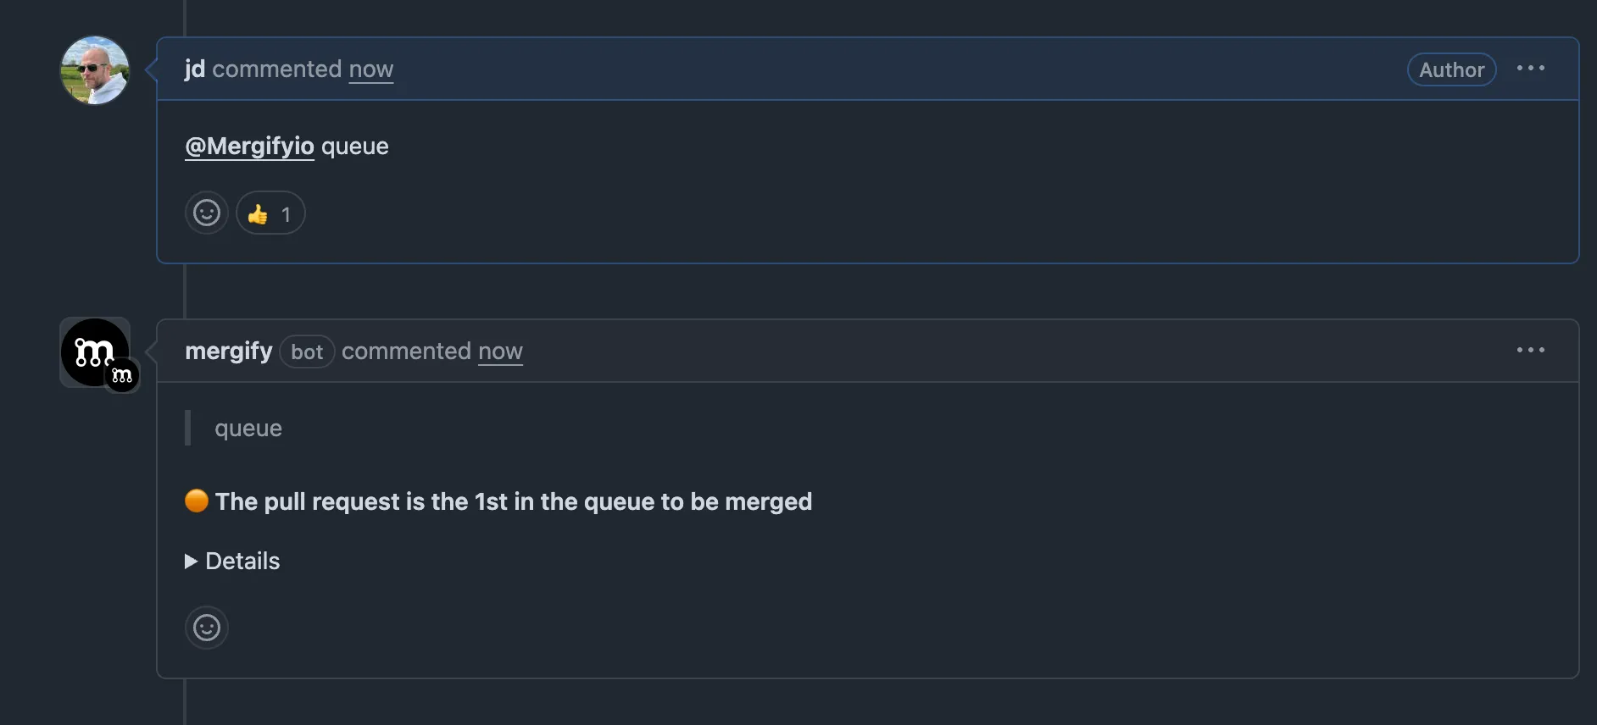This screenshot has height=725, width=1597.
Task: Click the now timestamp on jd's comment
Action: coord(370,69)
